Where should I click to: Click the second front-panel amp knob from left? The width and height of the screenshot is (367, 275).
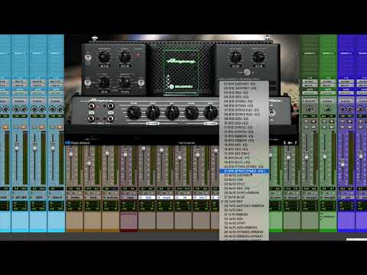tap(153, 113)
